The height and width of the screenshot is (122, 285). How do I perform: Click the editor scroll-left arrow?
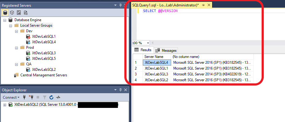(x=152, y=43)
